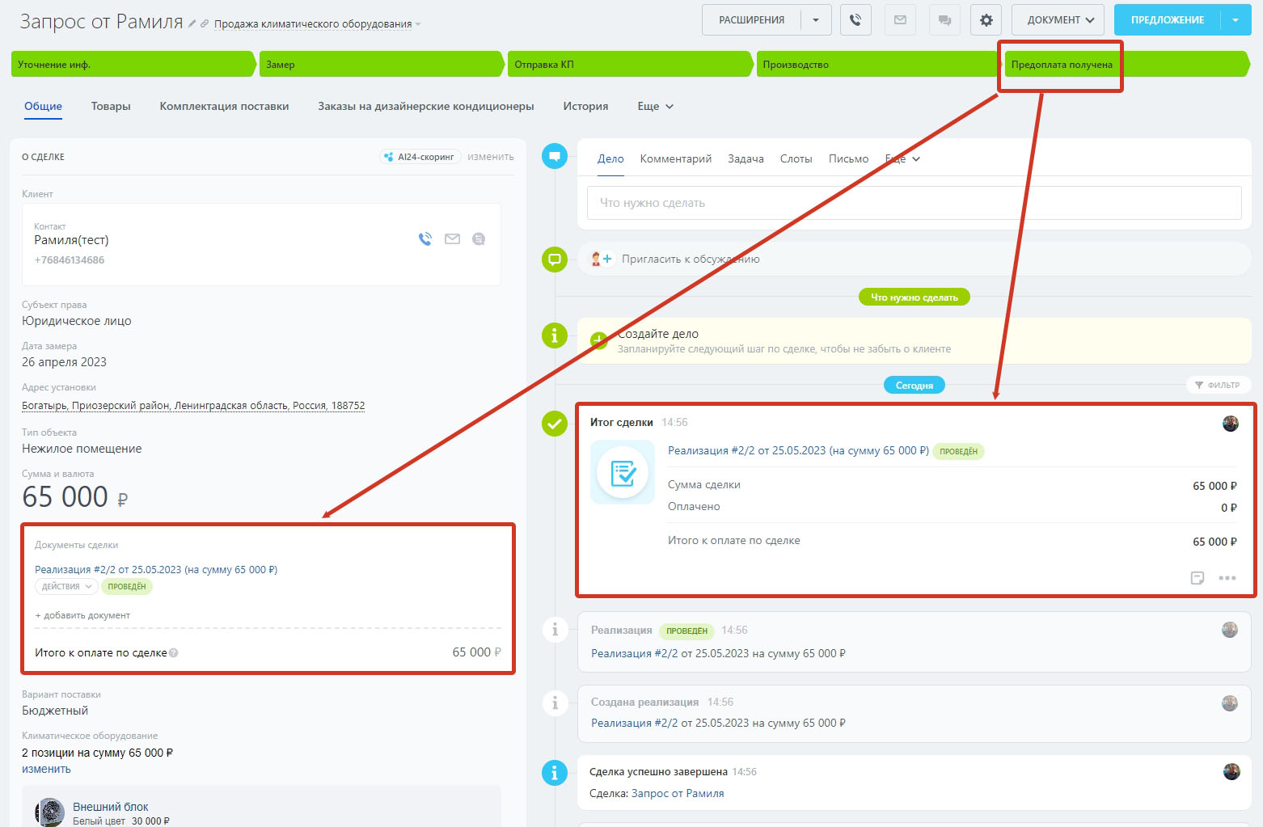Open Реализация #2/2 link in Итог сделки card

click(798, 451)
